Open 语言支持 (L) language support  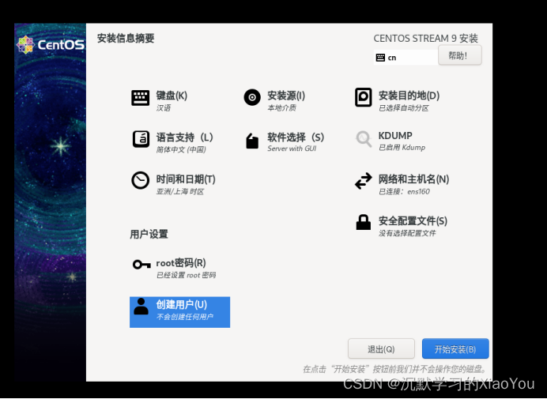point(184,137)
